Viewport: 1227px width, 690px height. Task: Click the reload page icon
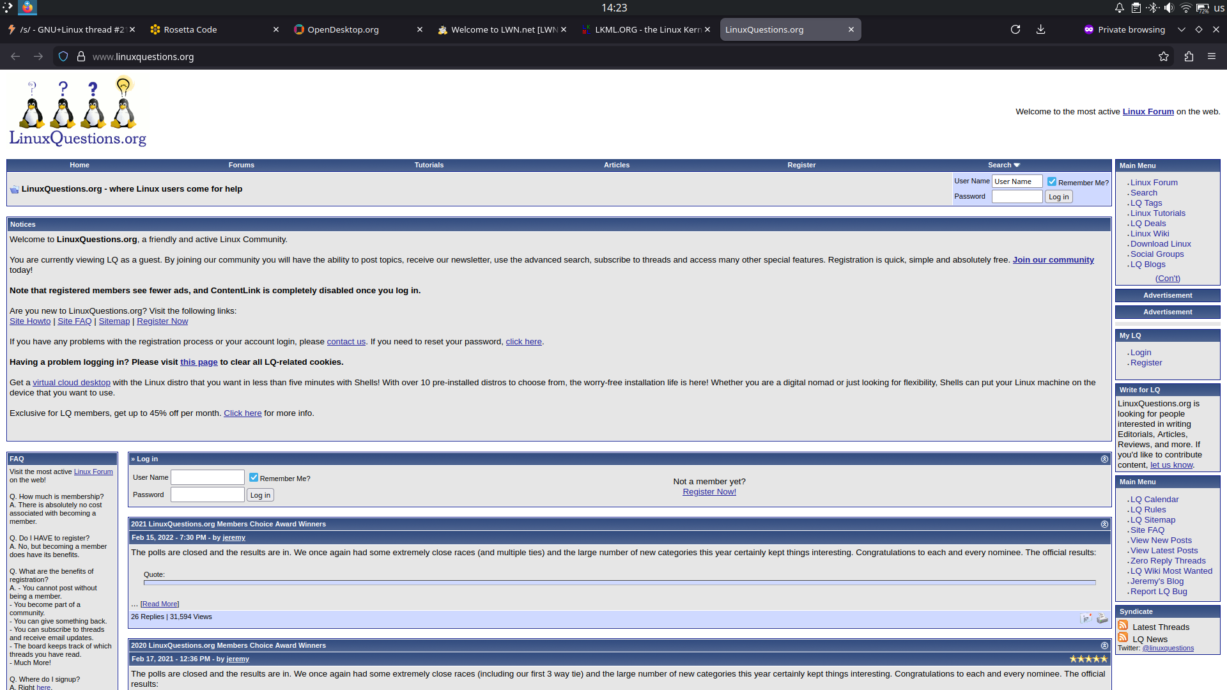[1015, 29]
